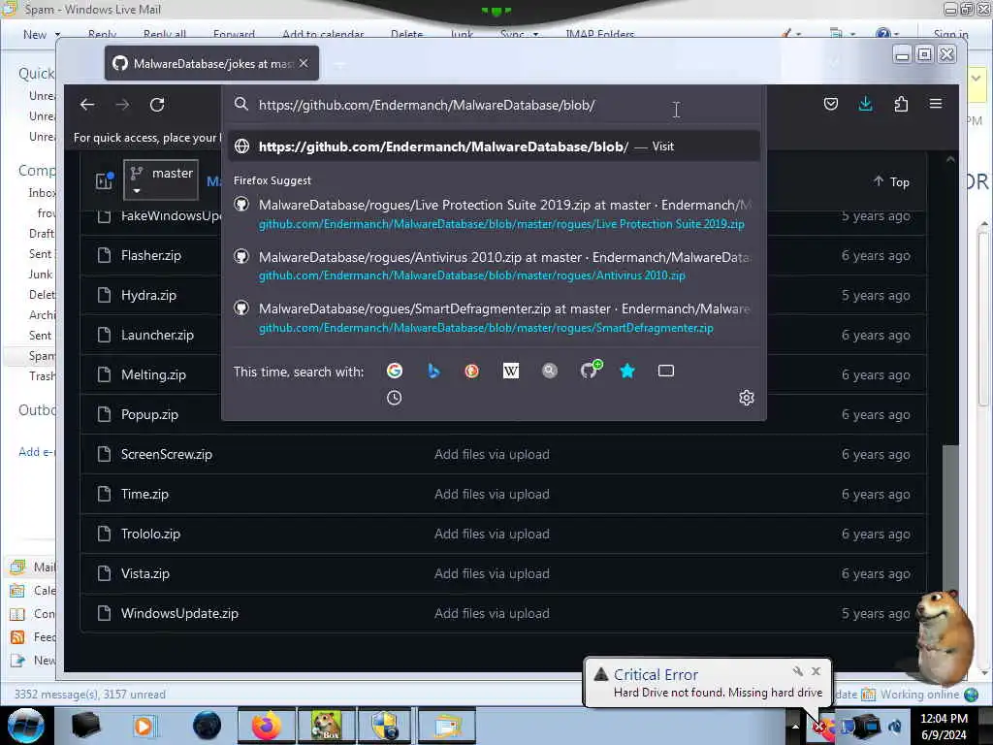Screen dimensions: 993x745
Task: Switch to Feeds view in Windows Live Mail
Action: 33,637
